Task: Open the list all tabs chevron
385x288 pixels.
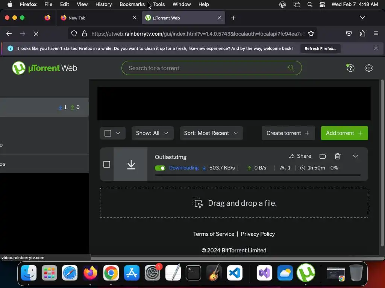Action: [x=362, y=18]
